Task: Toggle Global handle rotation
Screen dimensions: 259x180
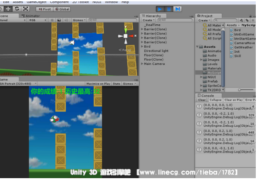Action: [62, 9]
